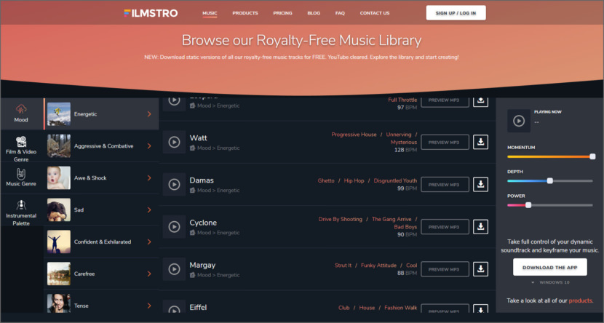The image size is (604, 323).
Task: Play the Damas track
Action: tap(174, 184)
